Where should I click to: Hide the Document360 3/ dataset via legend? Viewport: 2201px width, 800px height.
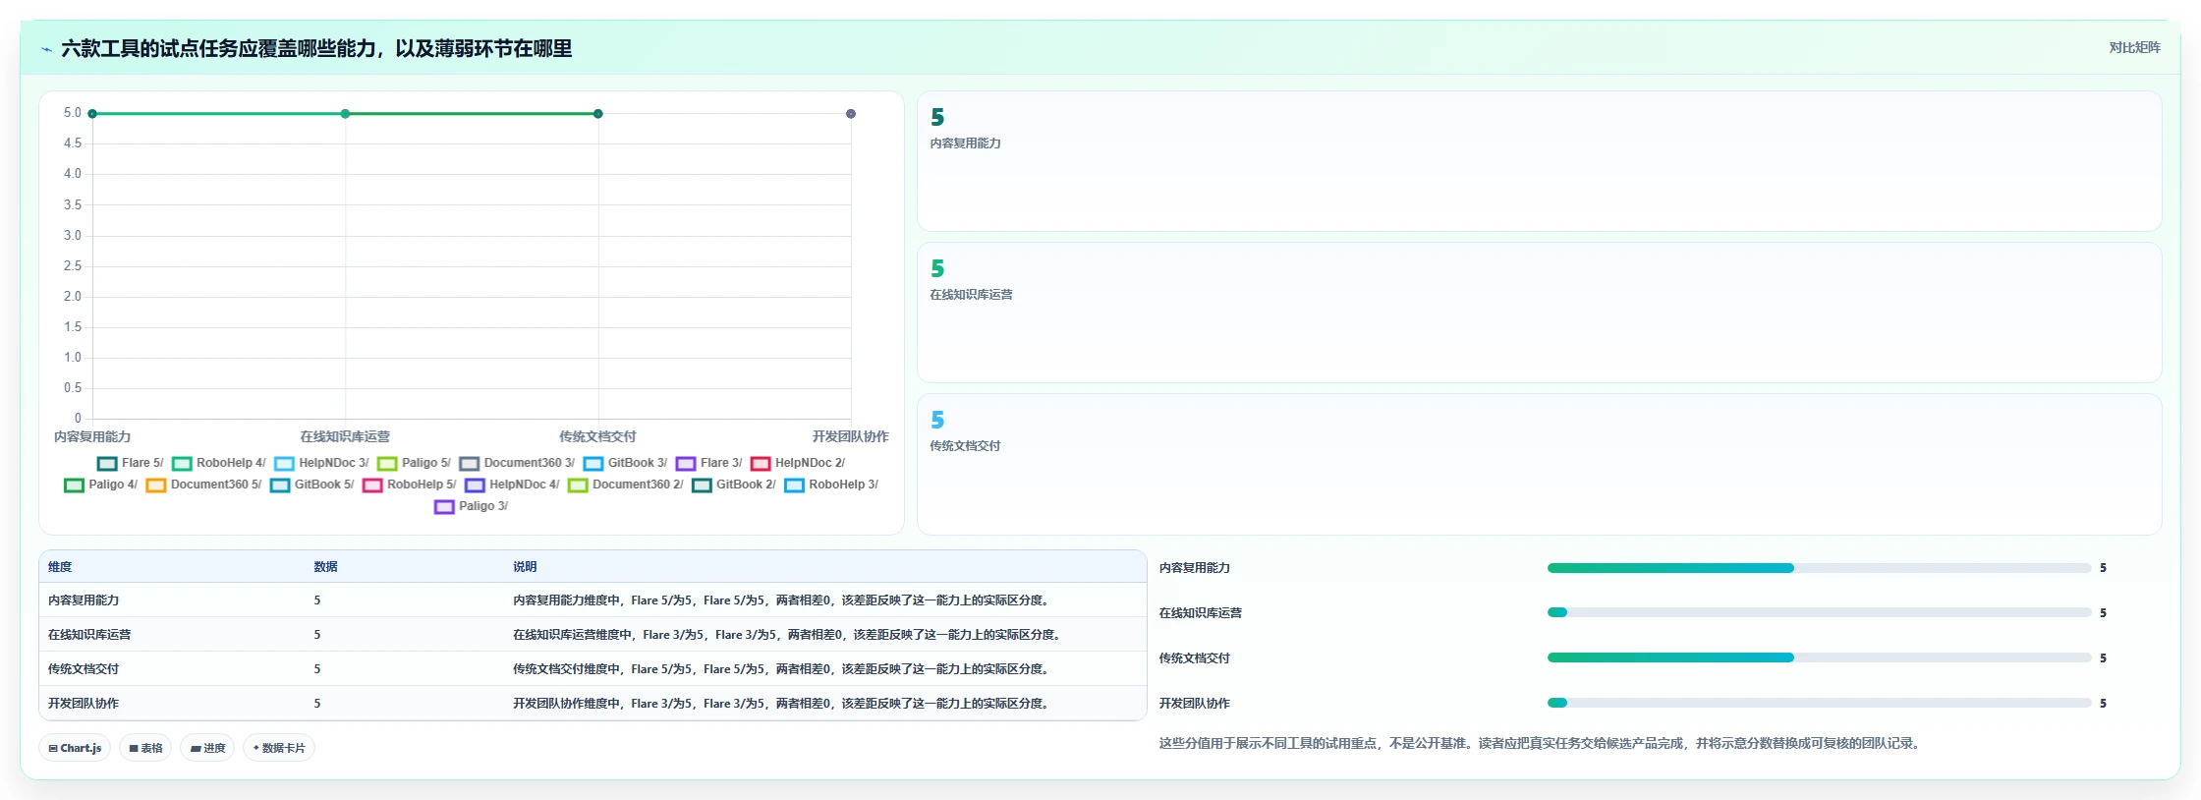[517, 463]
